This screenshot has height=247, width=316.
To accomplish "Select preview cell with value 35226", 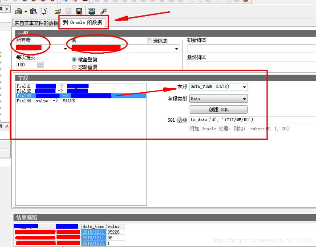I will pyautogui.click(x=115, y=232).
